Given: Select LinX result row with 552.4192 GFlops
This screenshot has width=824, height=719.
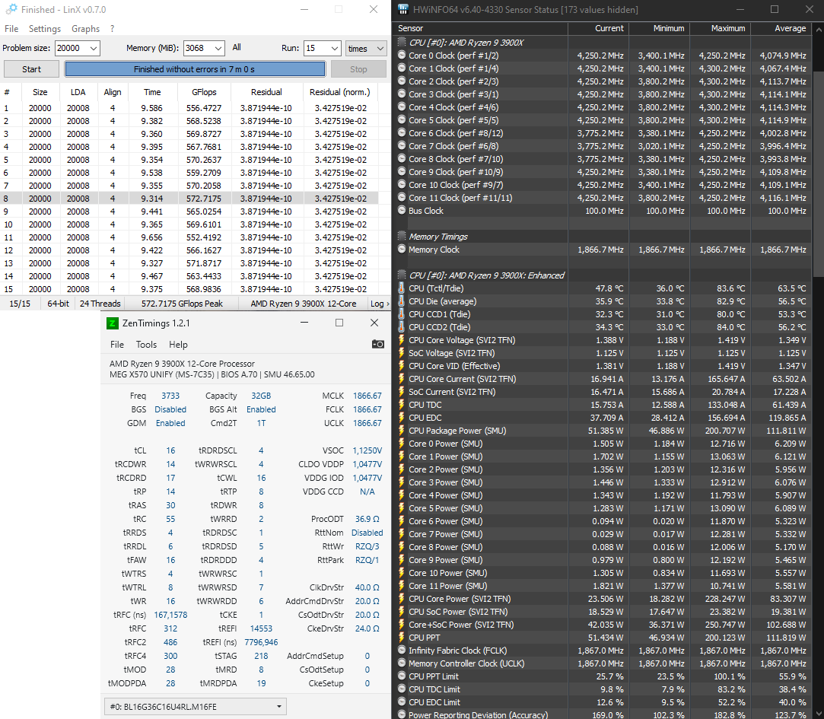Looking at the screenshot, I should (189, 237).
